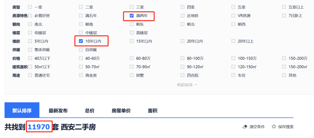
Task: Tick the 90-120㎡ area checkbox
Action: coord(182,67)
